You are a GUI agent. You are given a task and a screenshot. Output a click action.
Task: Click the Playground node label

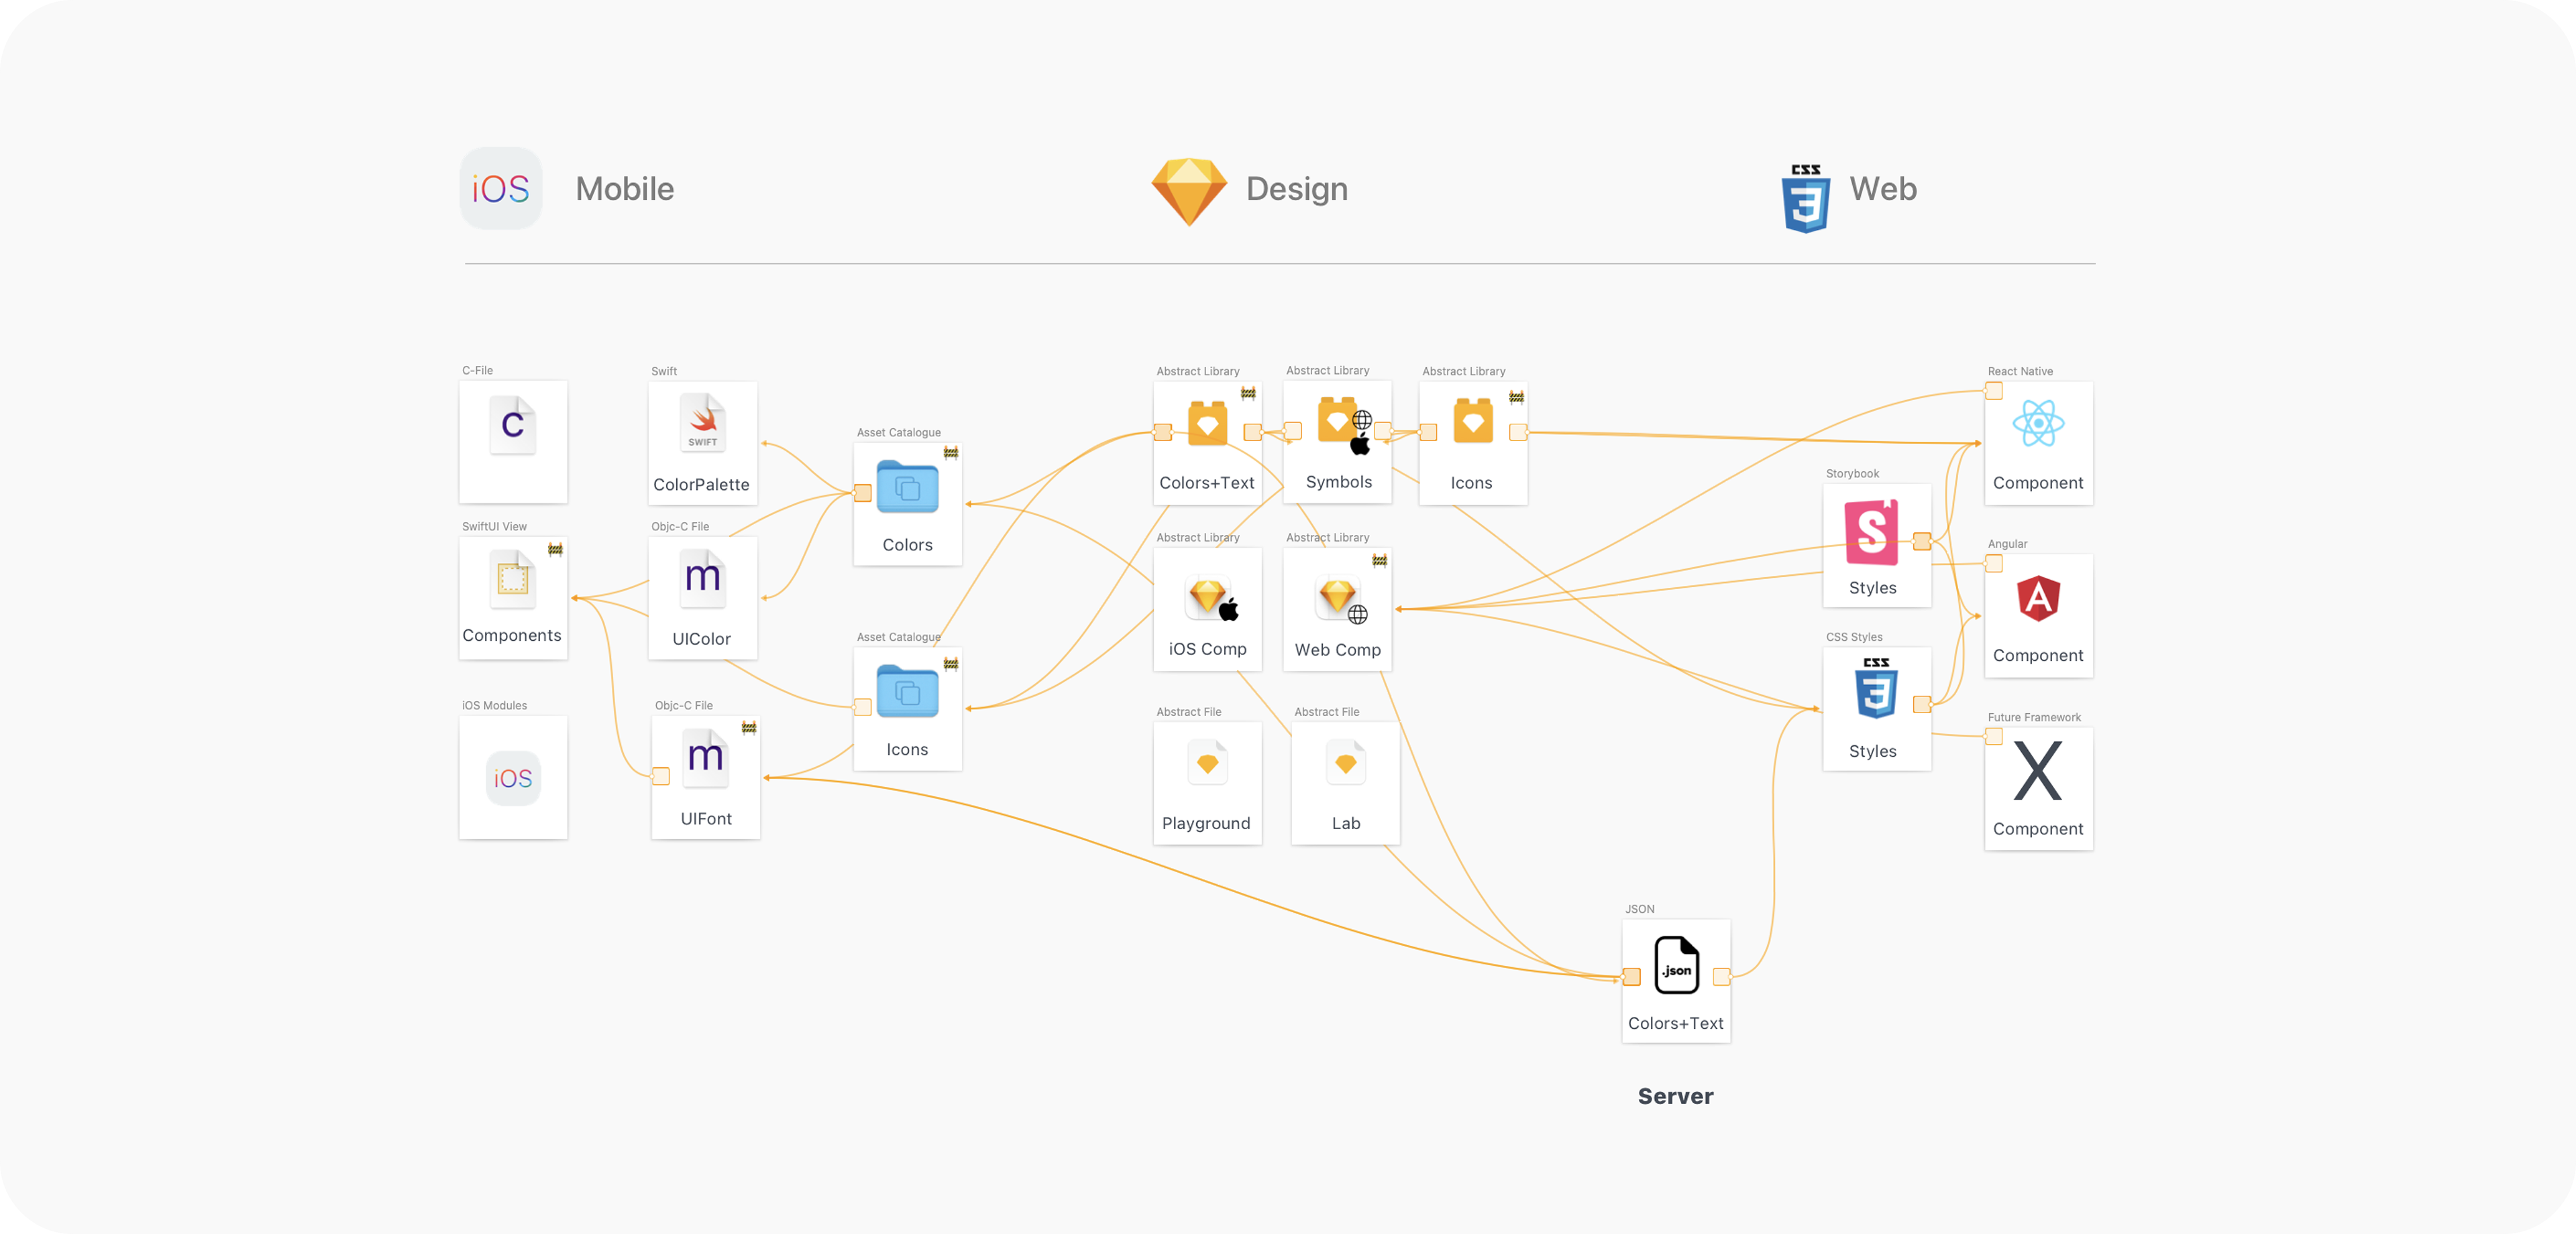pyautogui.click(x=1206, y=823)
